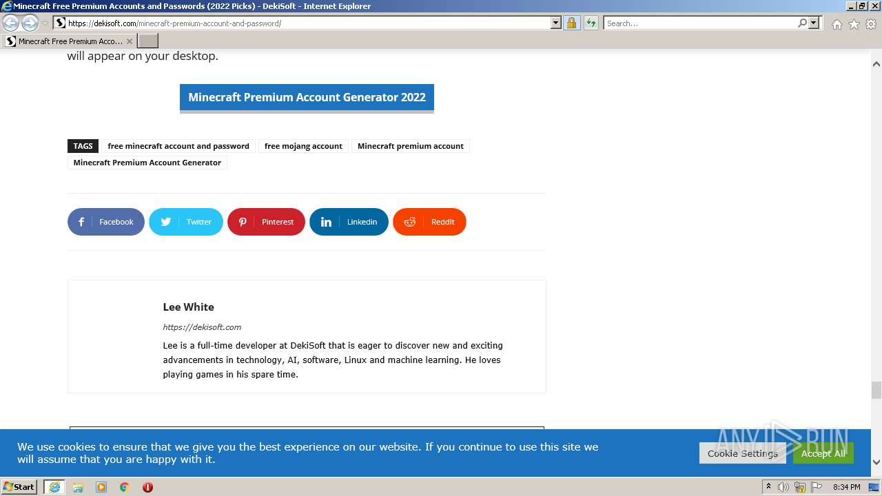
Task: Show hidden system tray icons
Action: (x=769, y=487)
